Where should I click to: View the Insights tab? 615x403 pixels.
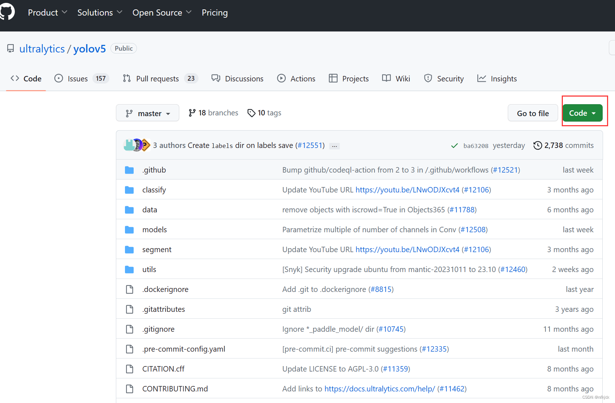(497, 79)
